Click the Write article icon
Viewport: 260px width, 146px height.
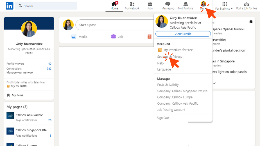(149, 37)
